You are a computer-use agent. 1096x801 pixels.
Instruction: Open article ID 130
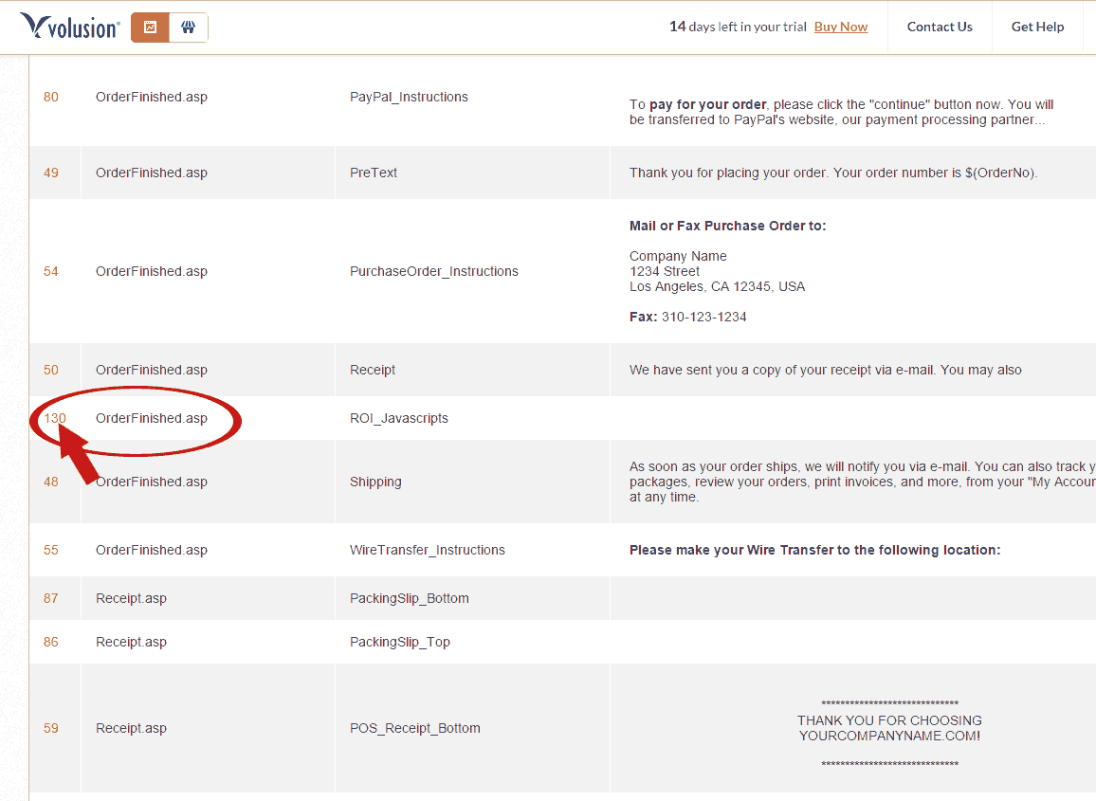coord(55,418)
